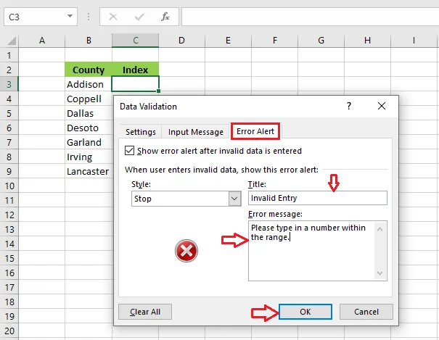Click the Select All corner triangle
Viewport: 439px width, 340px height.
tap(12, 41)
